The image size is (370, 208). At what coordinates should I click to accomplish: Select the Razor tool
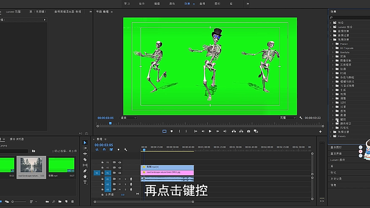(x=85, y=159)
